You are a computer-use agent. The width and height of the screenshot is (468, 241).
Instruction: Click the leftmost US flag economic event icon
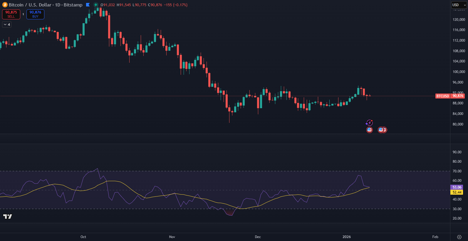[x=370, y=130]
